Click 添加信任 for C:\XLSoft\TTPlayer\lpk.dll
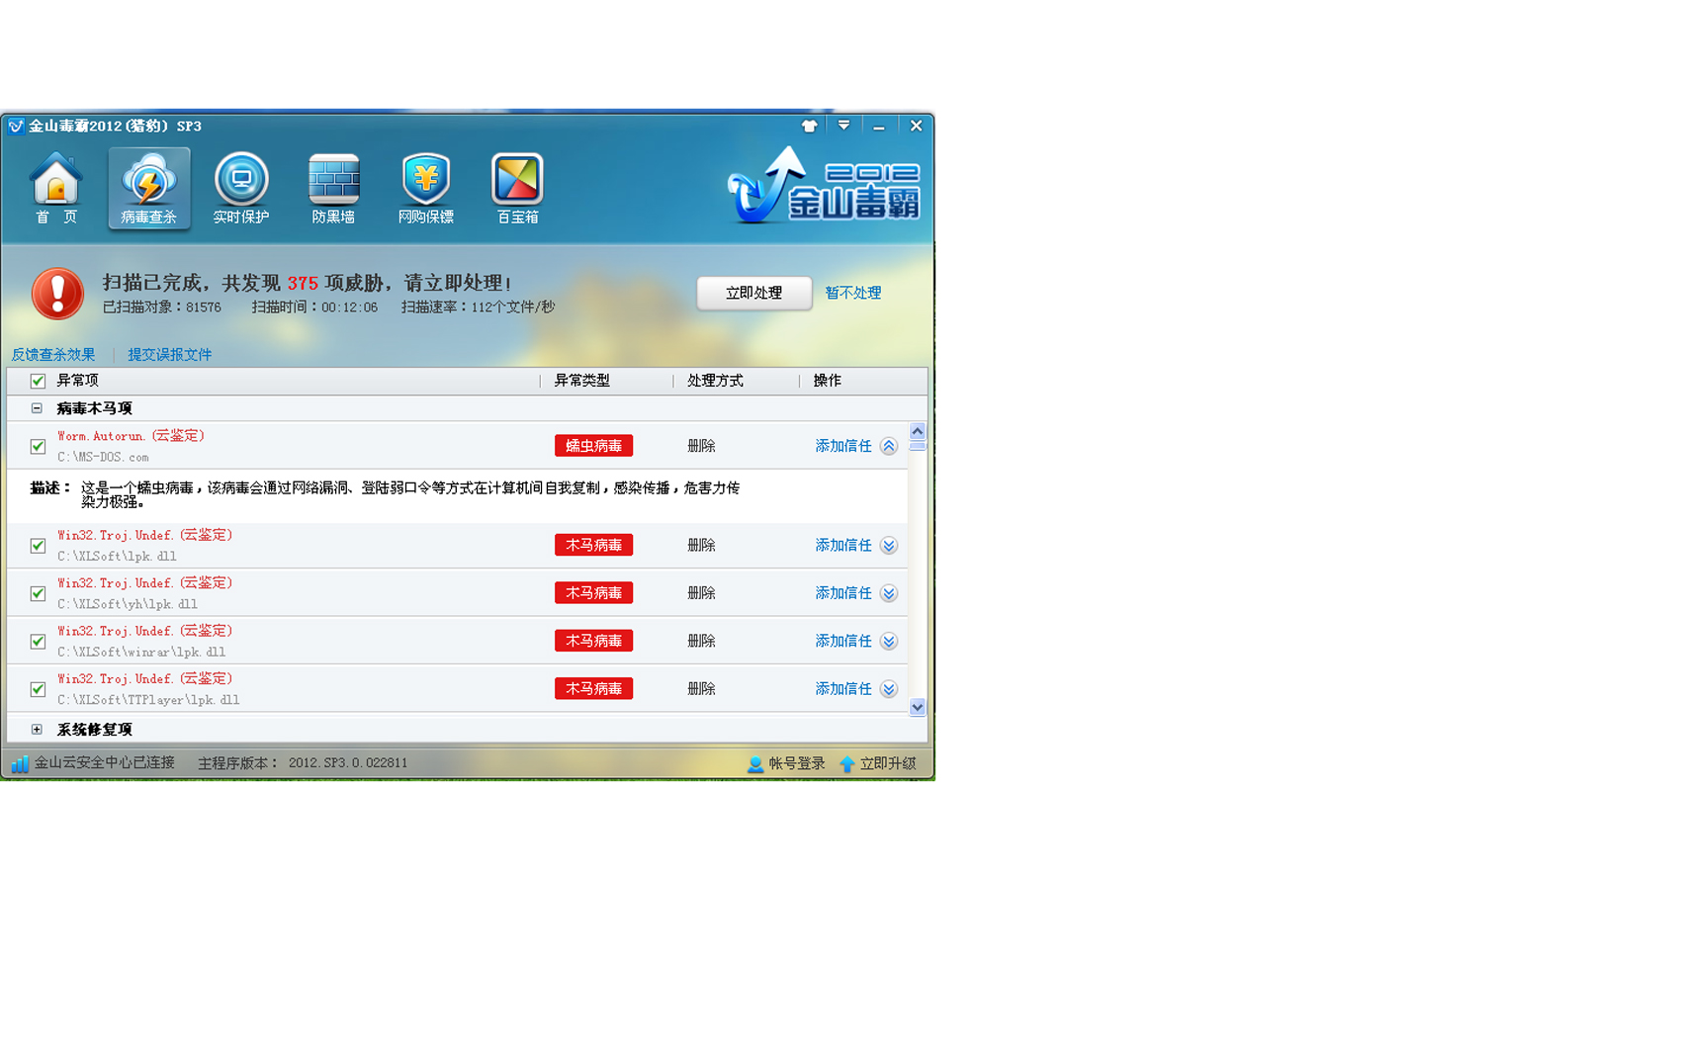 pyautogui.click(x=843, y=689)
